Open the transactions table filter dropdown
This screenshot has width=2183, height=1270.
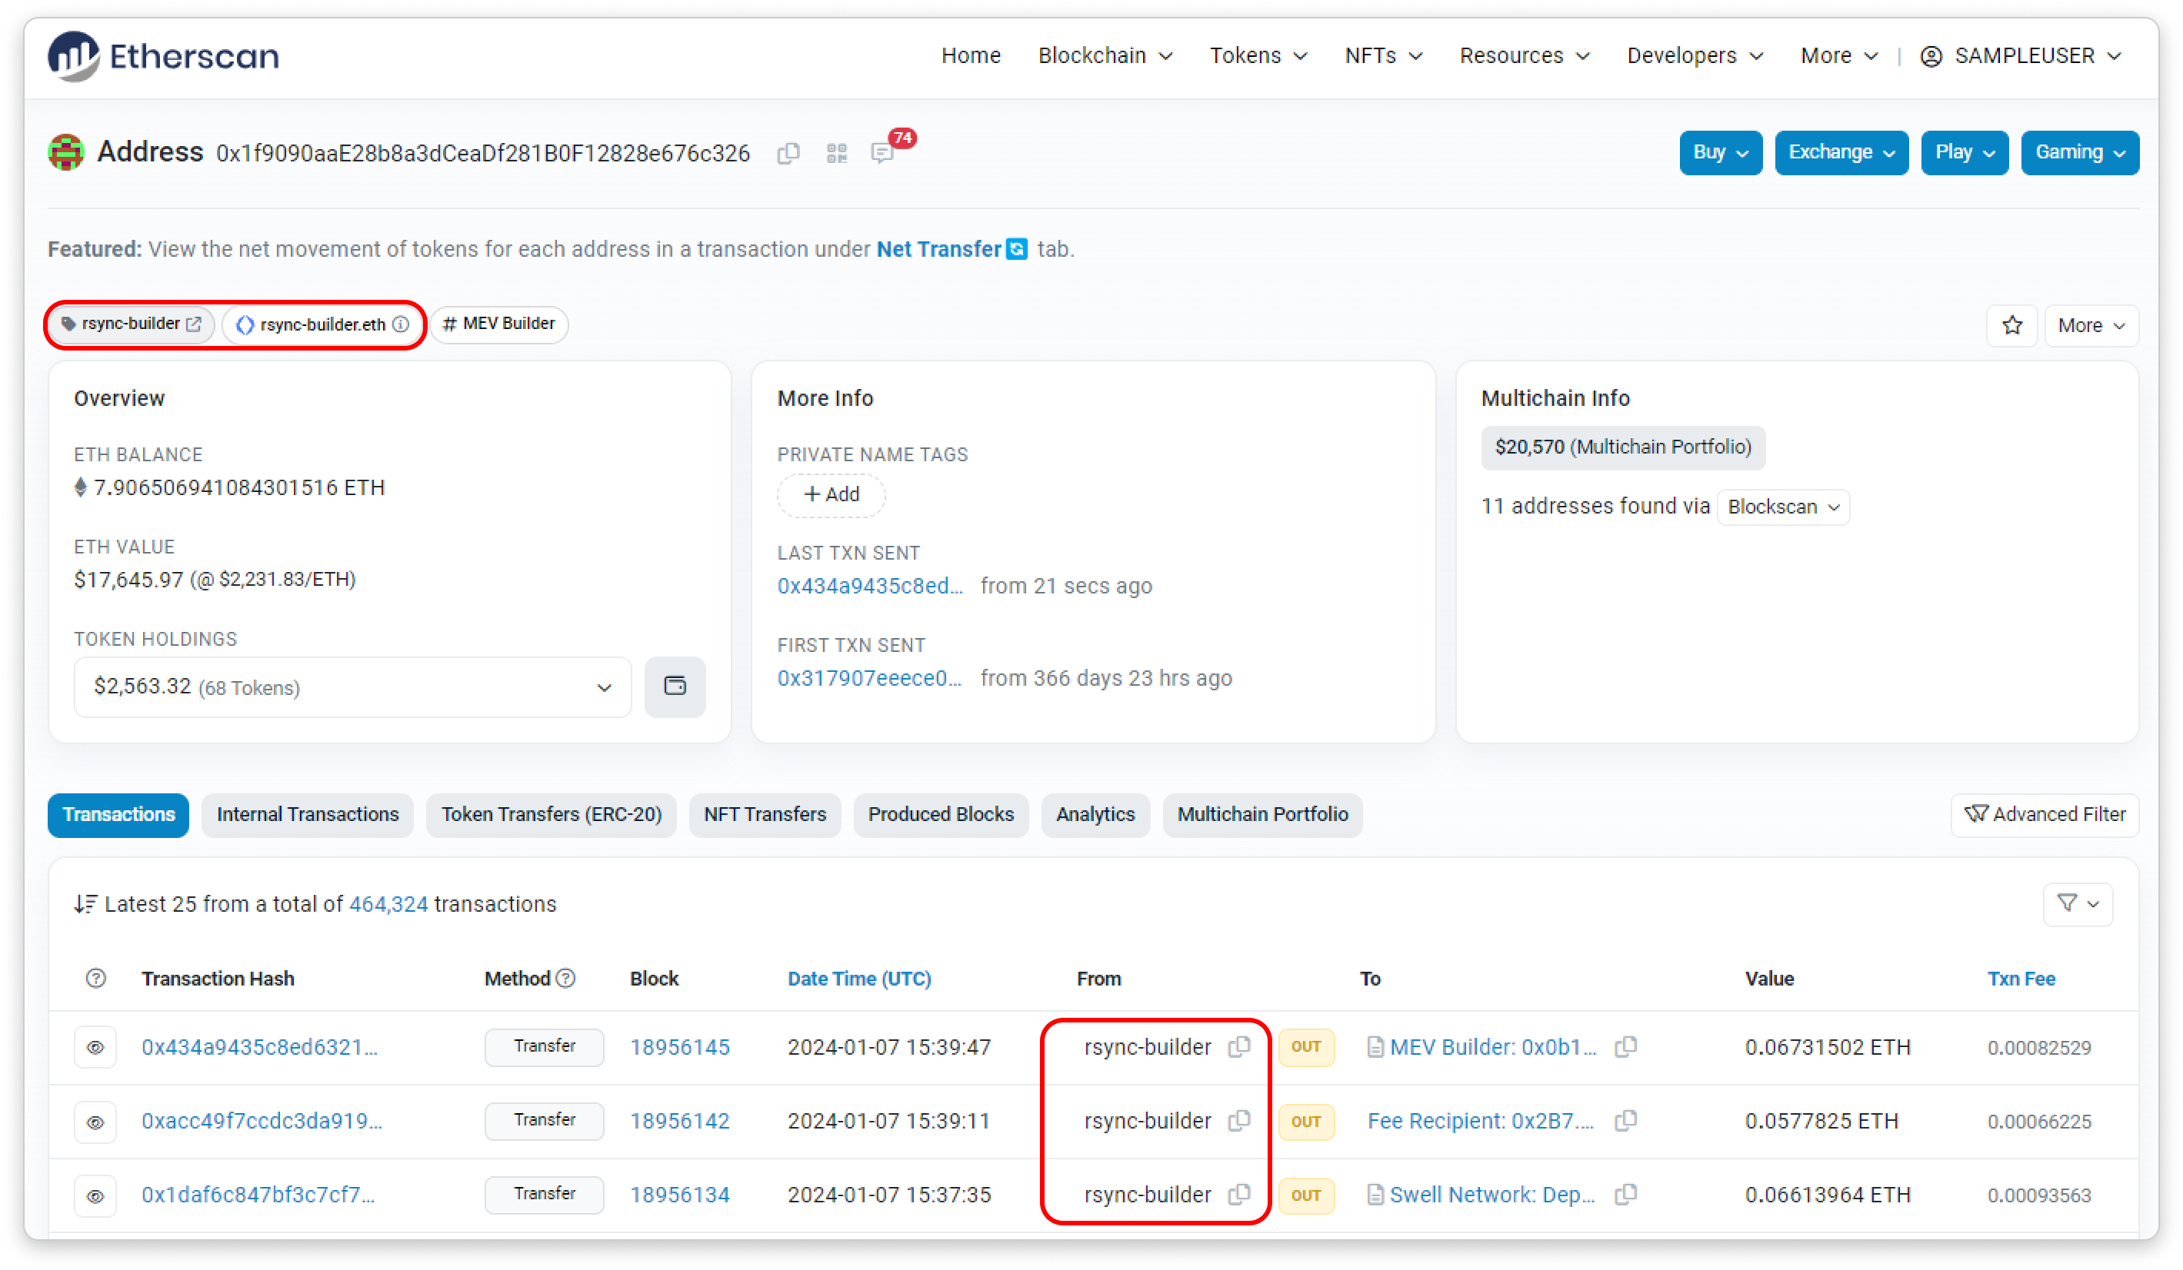2078,904
